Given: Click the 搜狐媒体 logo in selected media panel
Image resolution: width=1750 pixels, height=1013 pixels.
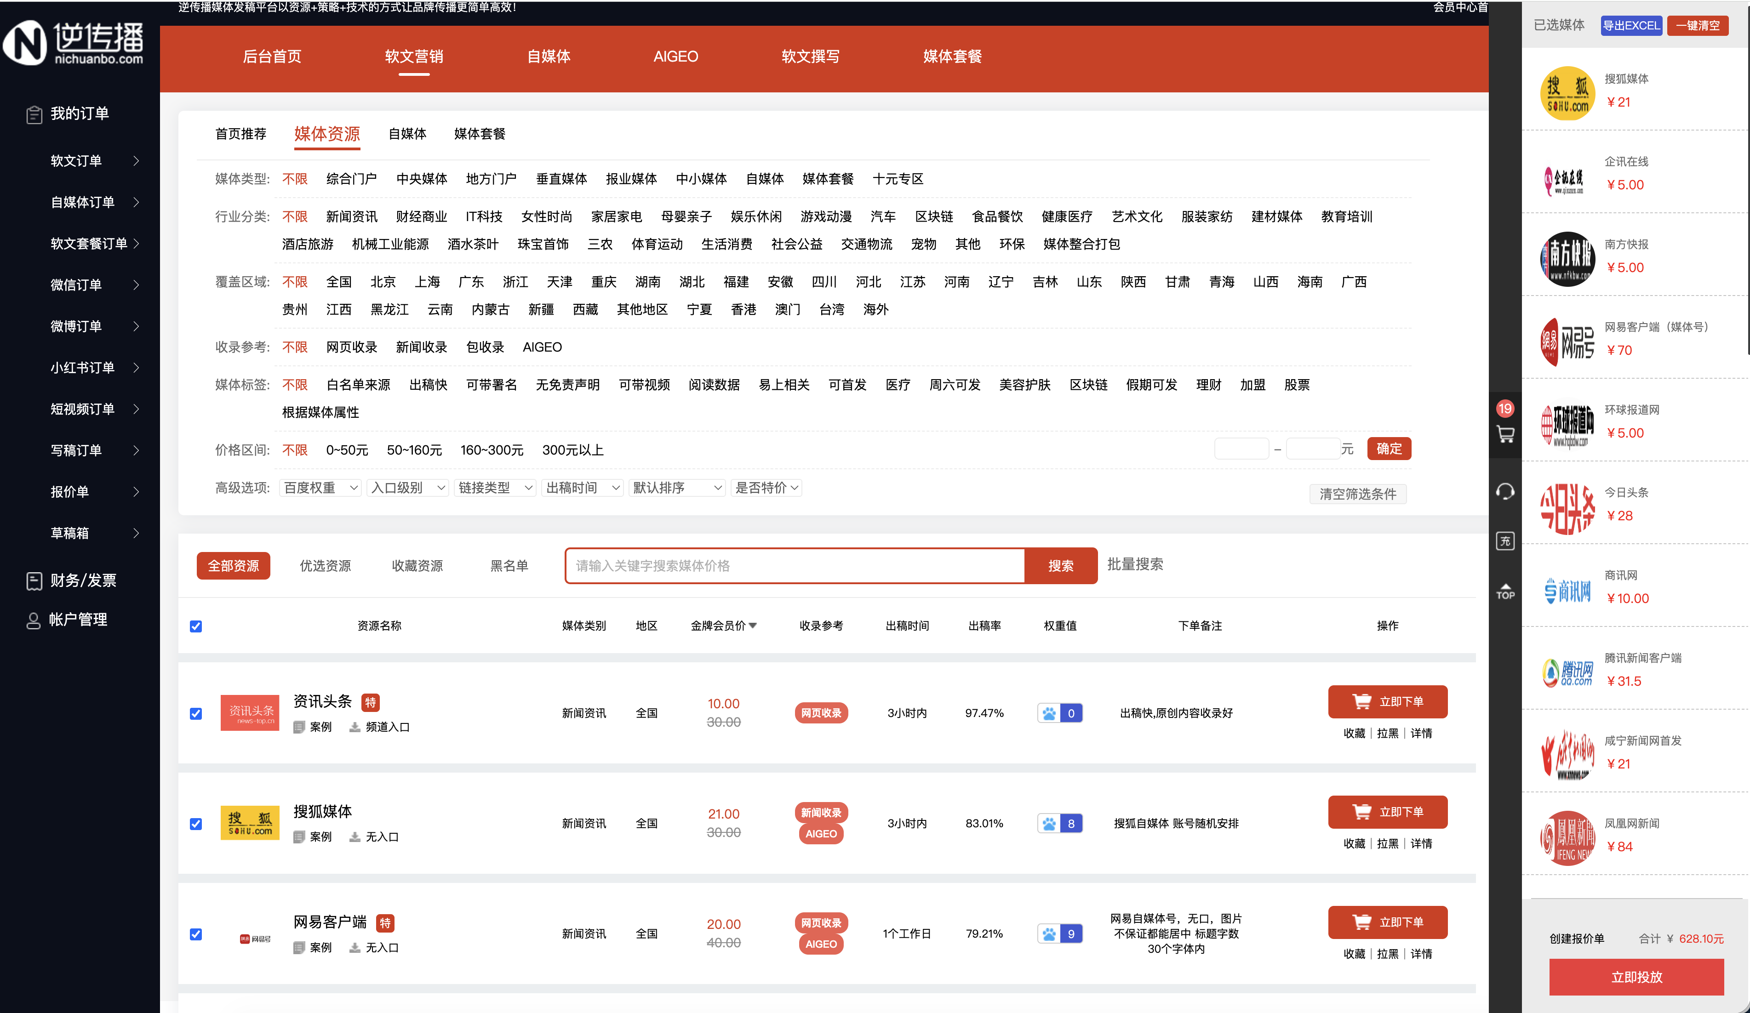Looking at the screenshot, I should pyautogui.click(x=1567, y=93).
